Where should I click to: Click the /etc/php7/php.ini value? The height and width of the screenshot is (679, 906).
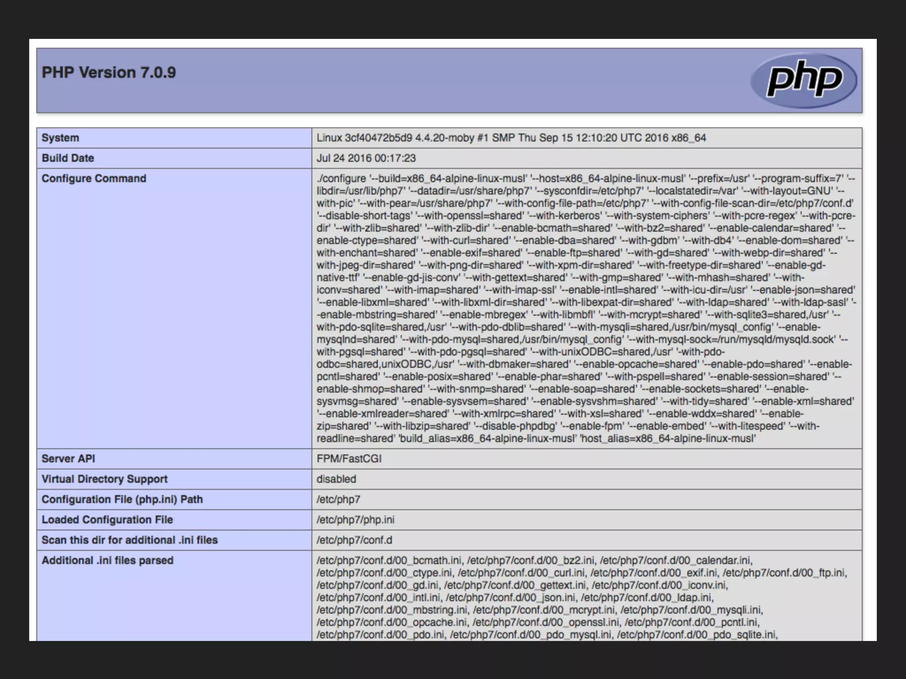coord(355,520)
